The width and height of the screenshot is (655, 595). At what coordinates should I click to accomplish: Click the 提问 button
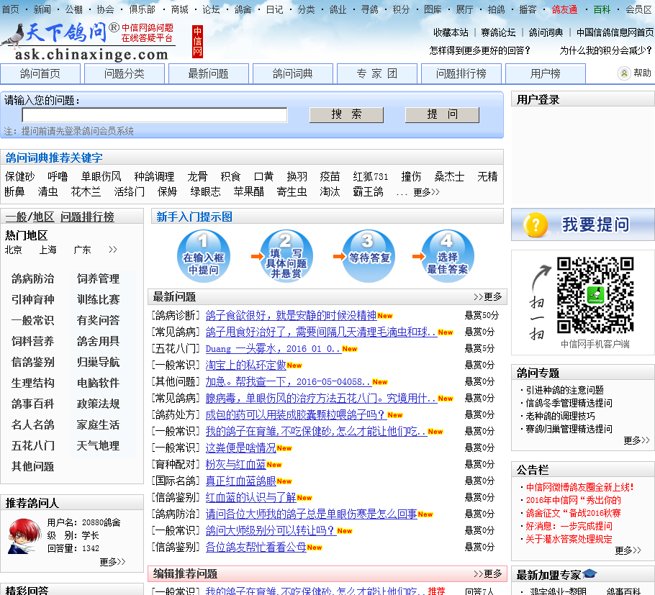(442, 115)
